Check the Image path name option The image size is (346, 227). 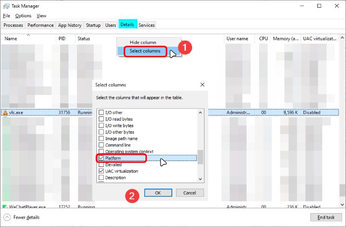pyautogui.click(x=101, y=138)
